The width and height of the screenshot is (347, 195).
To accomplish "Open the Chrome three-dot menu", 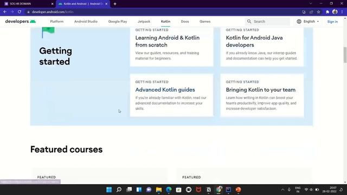I will pyautogui.click(x=342, y=12).
